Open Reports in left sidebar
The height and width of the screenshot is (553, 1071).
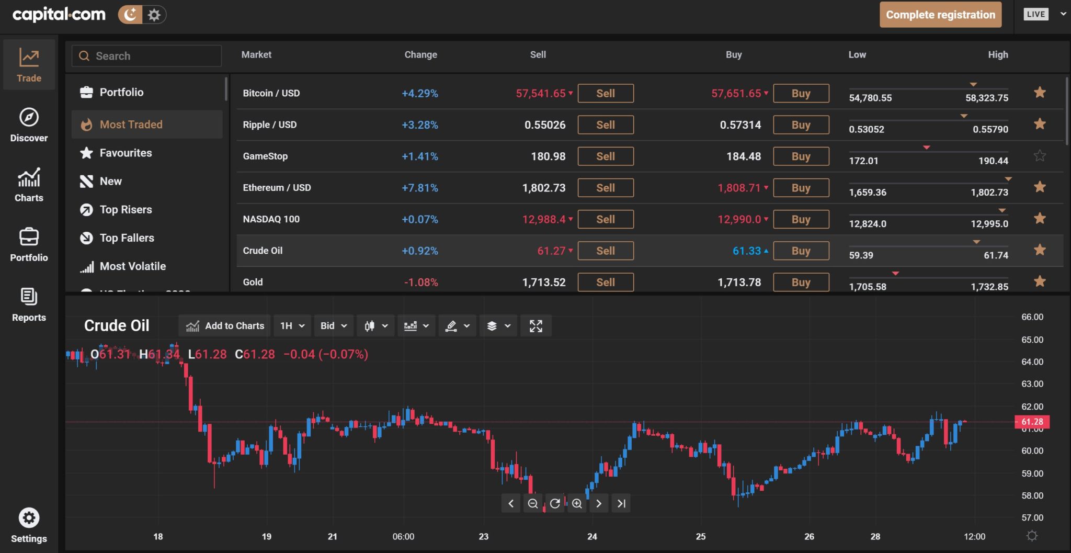click(x=29, y=304)
